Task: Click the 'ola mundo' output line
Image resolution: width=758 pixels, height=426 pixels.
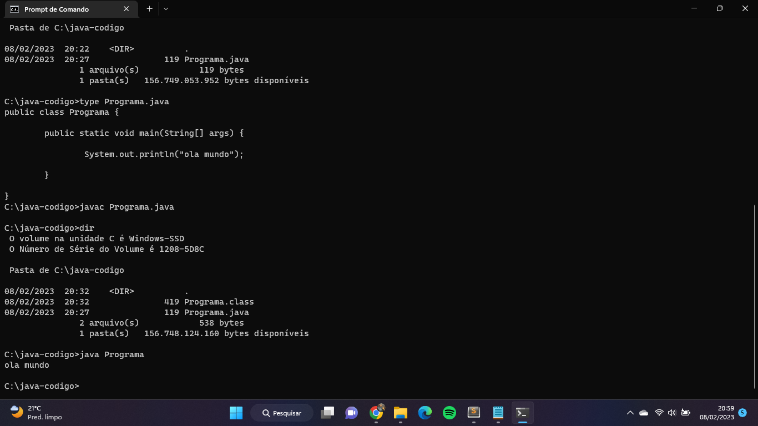Action: point(27,365)
